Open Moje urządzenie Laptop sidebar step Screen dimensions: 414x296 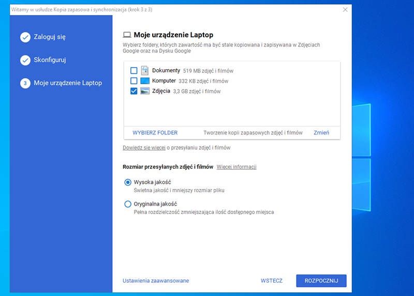click(x=68, y=83)
